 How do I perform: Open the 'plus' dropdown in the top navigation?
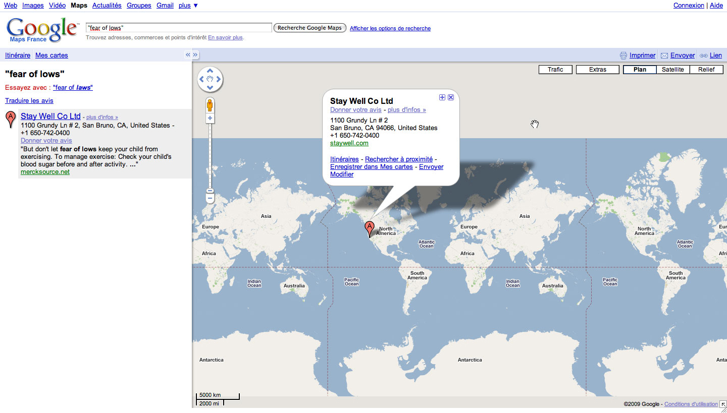(x=188, y=6)
